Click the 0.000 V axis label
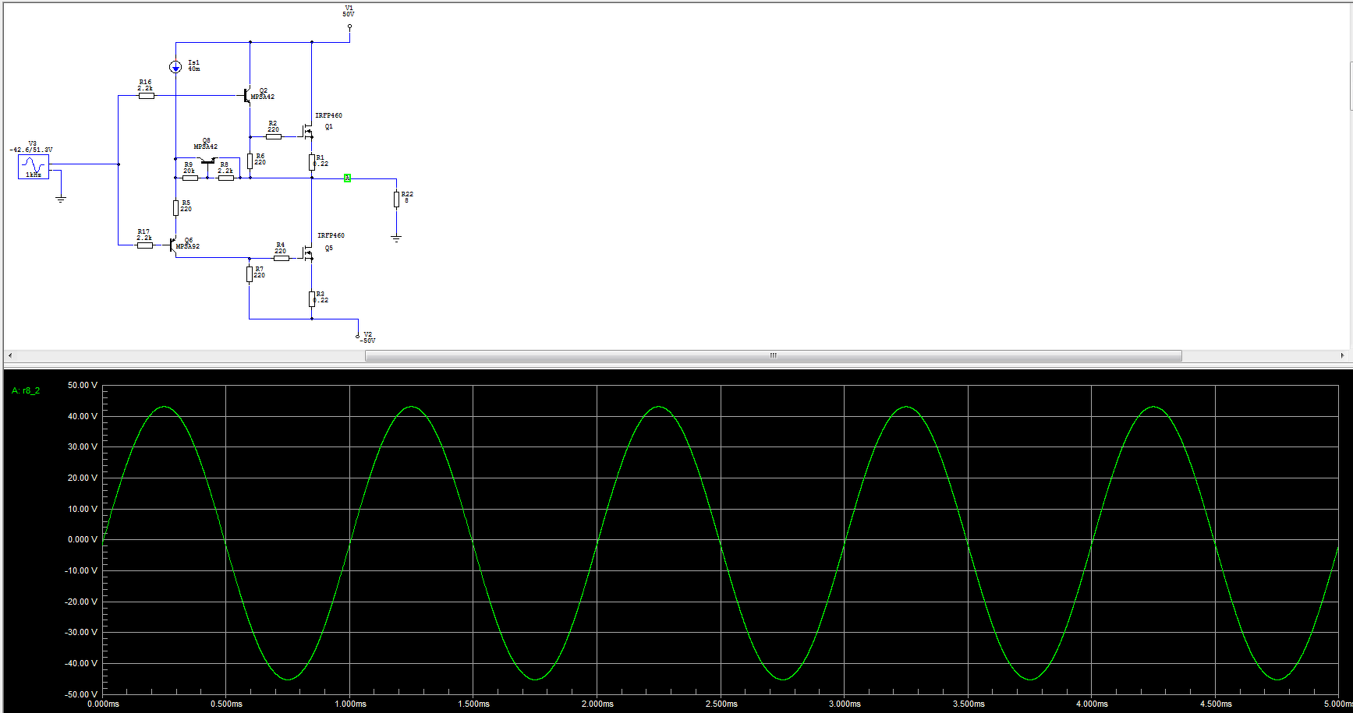 (83, 539)
